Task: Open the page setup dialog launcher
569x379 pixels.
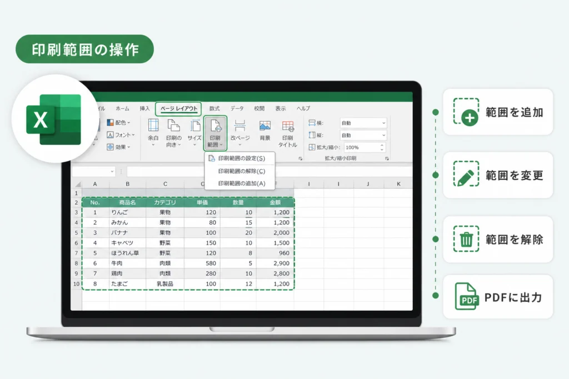Action: (301, 159)
